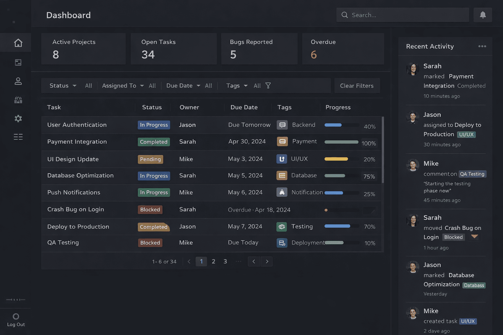Click the notification bell beside the search bar
The height and width of the screenshot is (335, 503).
pyautogui.click(x=483, y=15)
